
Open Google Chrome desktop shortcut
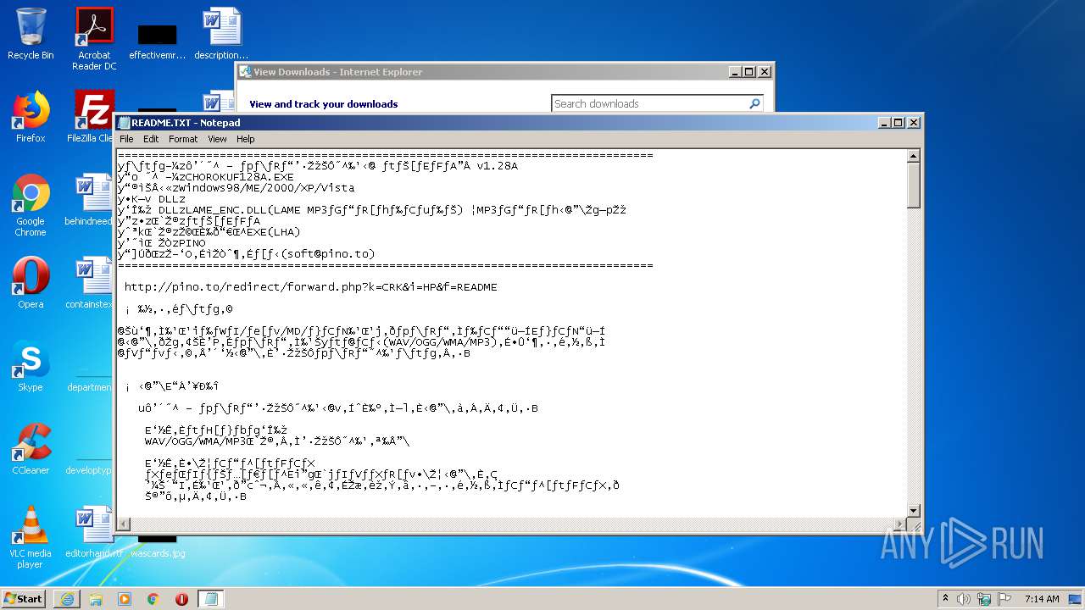coord(31,205)
